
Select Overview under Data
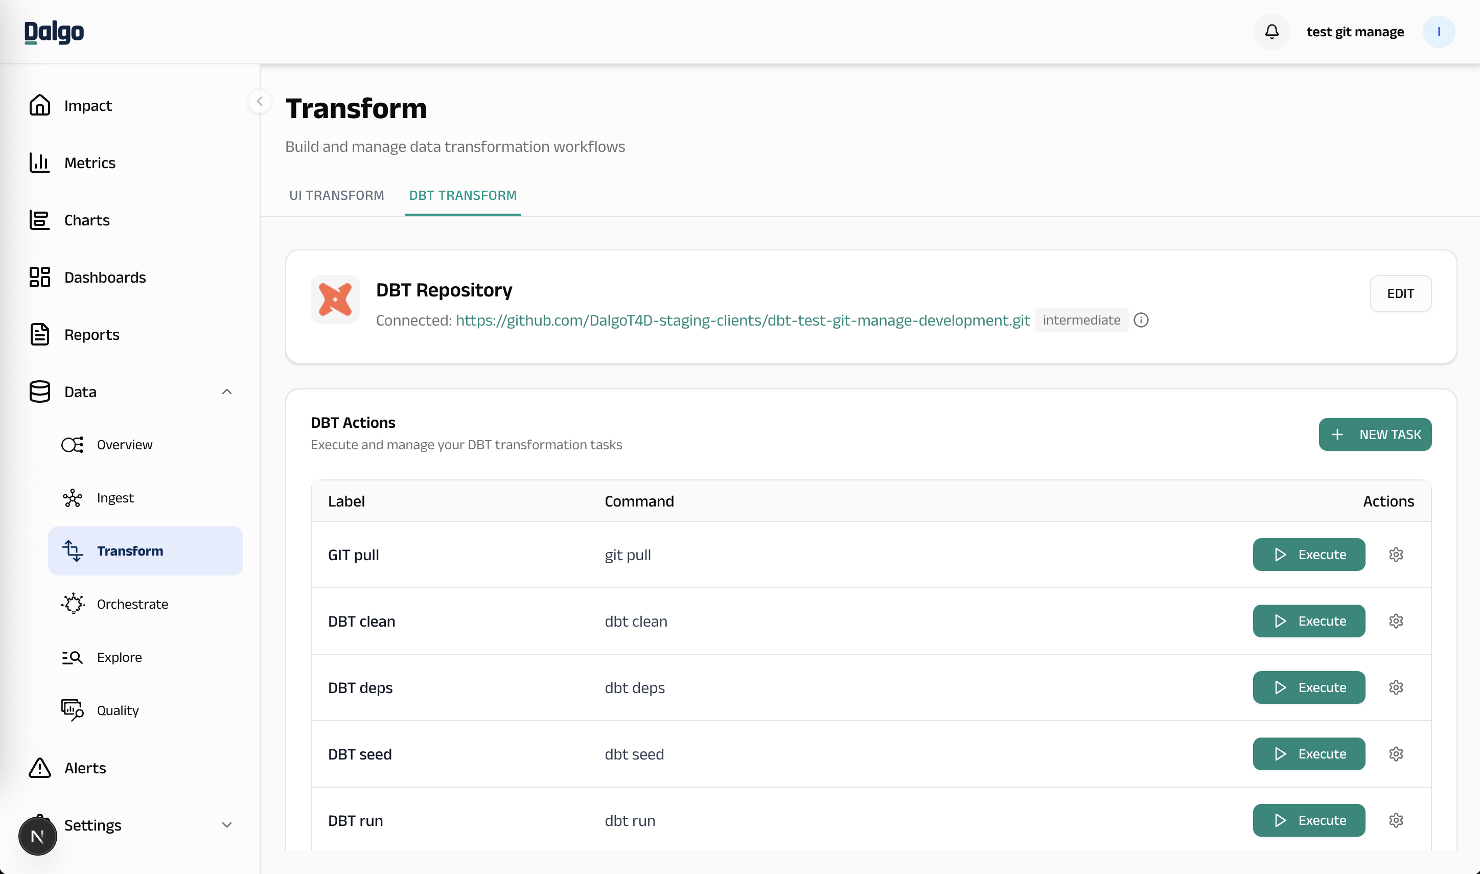coord(125,445)
